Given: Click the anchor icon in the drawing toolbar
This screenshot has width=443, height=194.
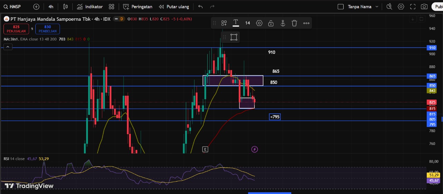Looking at the screenshot, I should point(282,23).
